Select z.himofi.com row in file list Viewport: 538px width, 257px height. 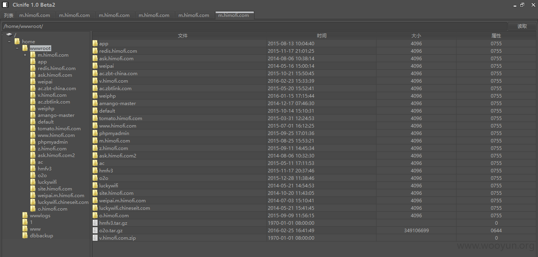(x=314, y=148)
